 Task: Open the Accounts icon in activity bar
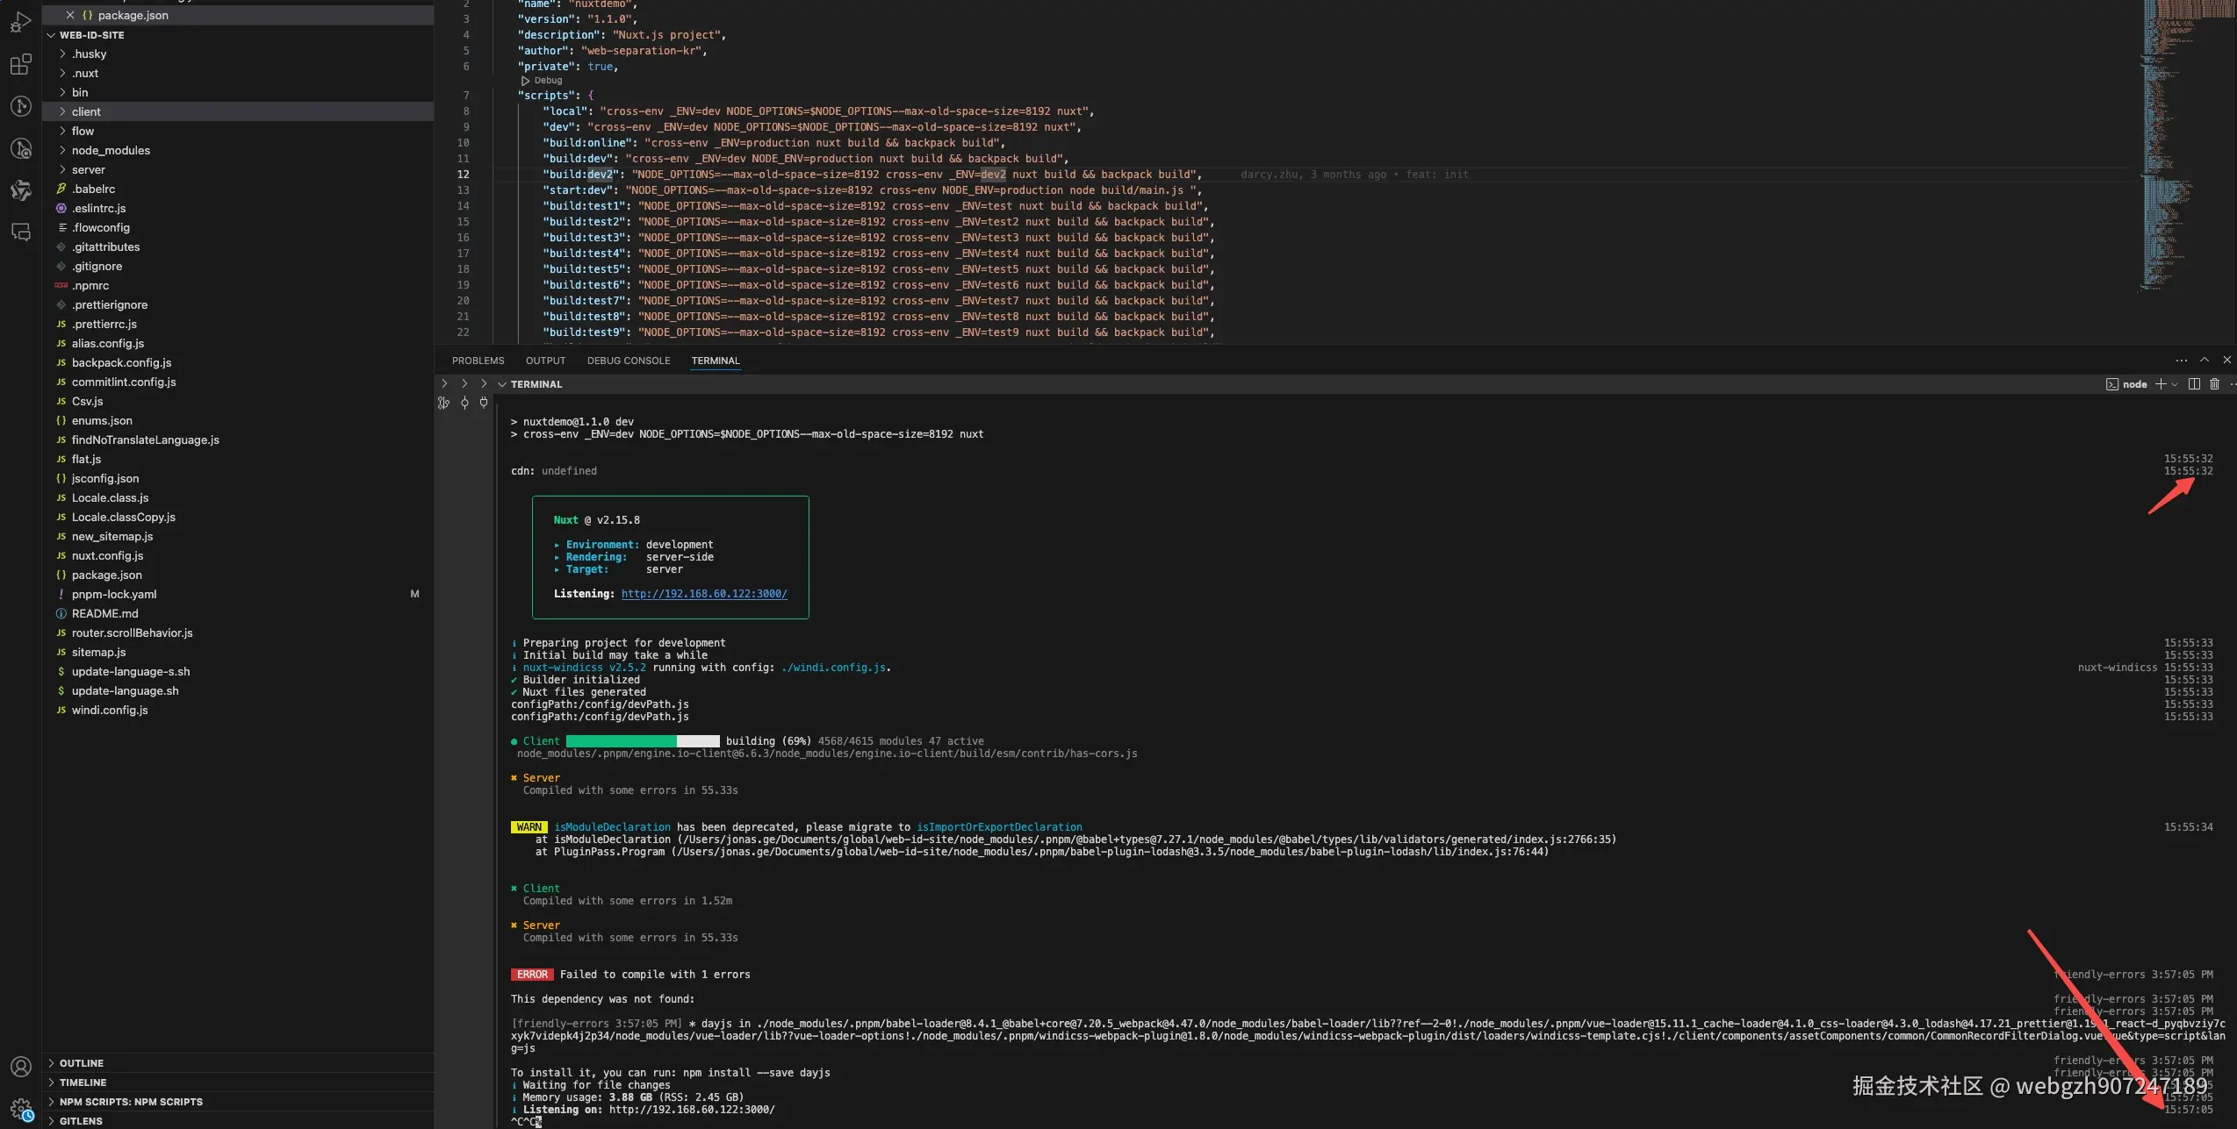pyautogui.click(x=20, y=1067)
